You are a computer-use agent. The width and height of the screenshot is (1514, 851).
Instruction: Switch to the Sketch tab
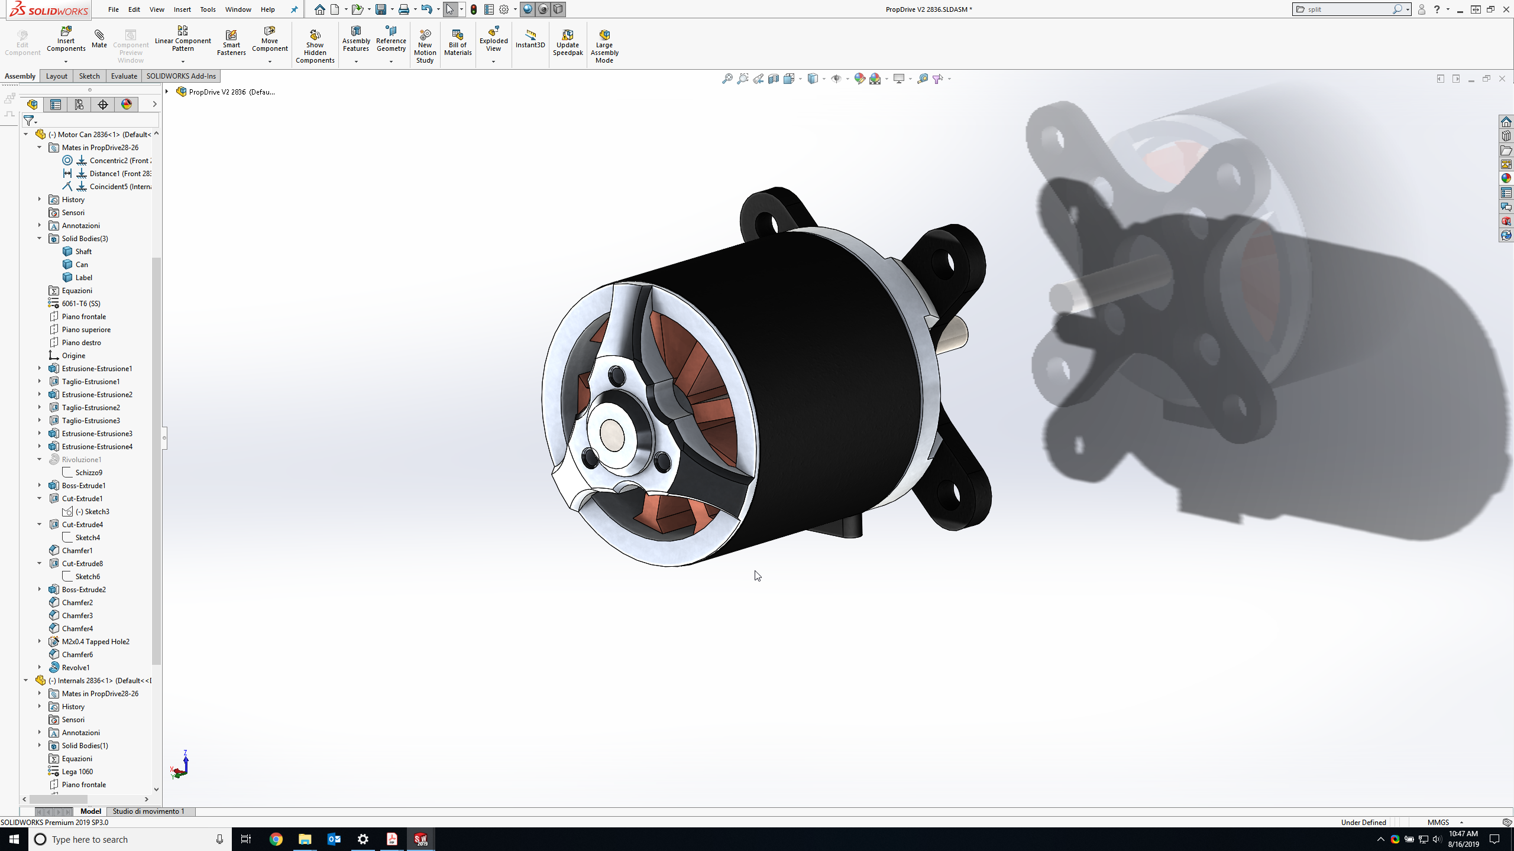tap(89, 76)
